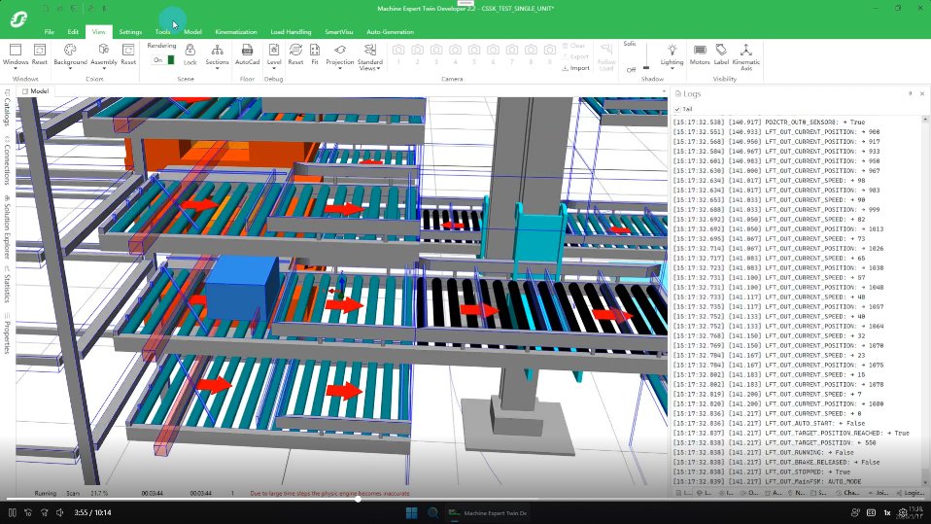Open the Load Handling ribbon tab

(x=291, y=31)
